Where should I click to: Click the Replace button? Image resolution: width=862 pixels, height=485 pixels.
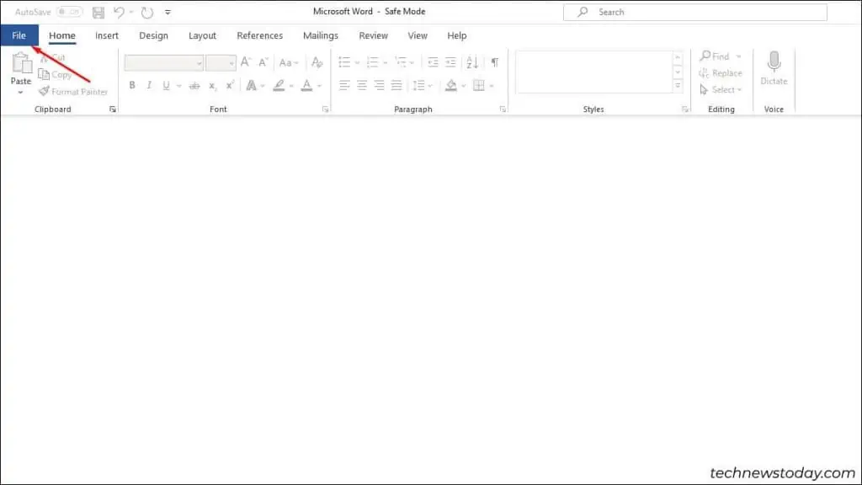[x=721, y=72]
